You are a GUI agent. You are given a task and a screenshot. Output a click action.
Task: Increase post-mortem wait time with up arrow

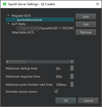tap(72, 83)
